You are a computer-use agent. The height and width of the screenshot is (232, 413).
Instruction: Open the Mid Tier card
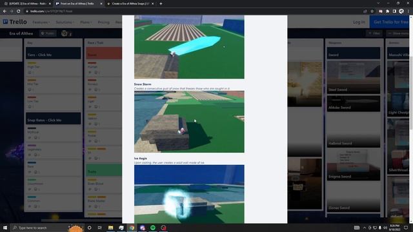[53, 85]
